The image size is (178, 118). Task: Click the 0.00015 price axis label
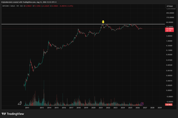coord(169,81)
